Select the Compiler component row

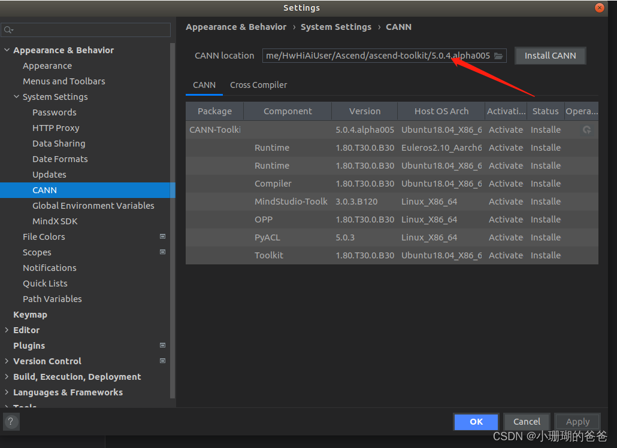click(x=392, y=184)
